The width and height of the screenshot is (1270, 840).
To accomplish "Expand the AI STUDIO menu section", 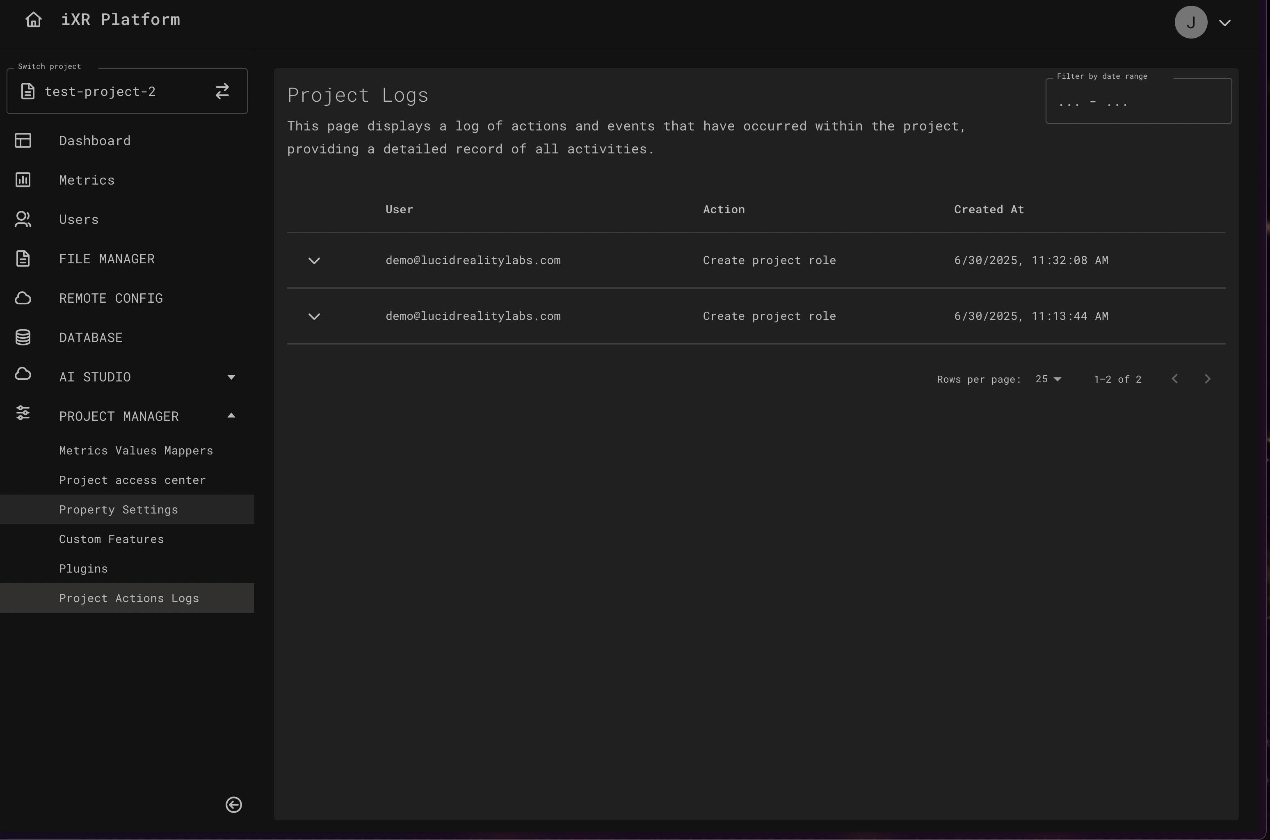I will (231, 377).
